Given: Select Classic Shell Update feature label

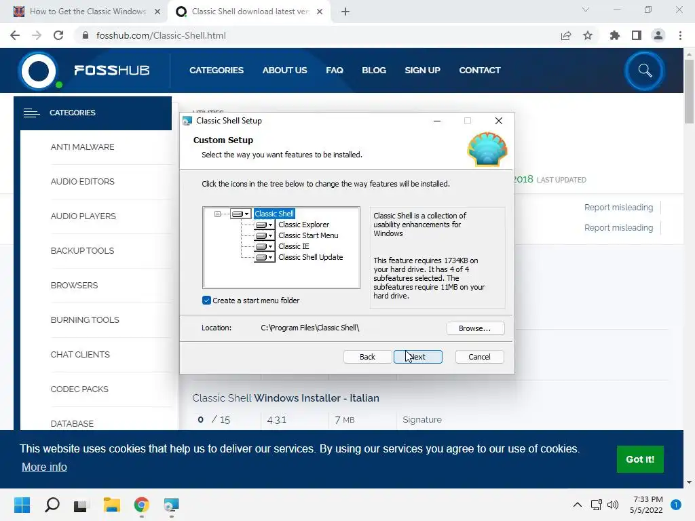Looking at the screenshot, I should [310, 257].
